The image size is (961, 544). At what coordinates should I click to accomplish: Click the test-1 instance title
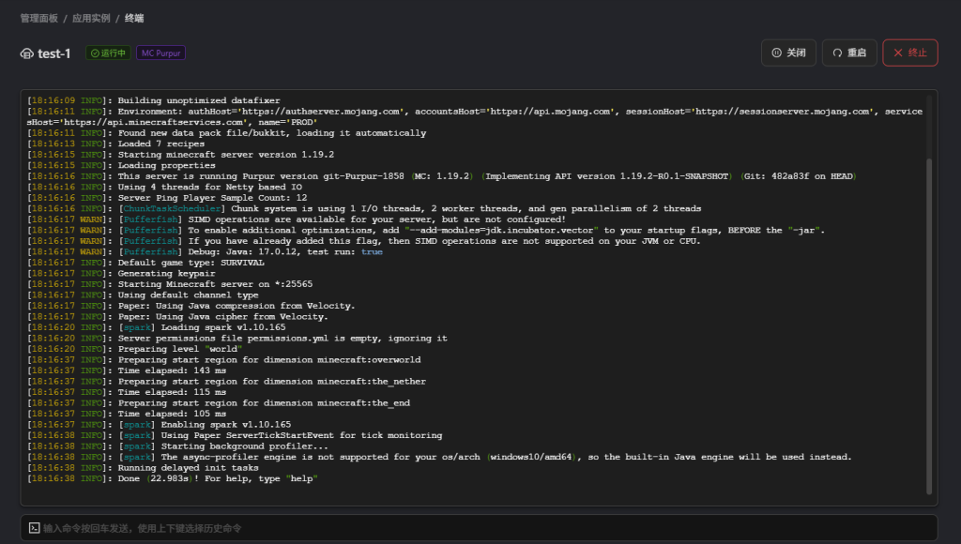53,53
